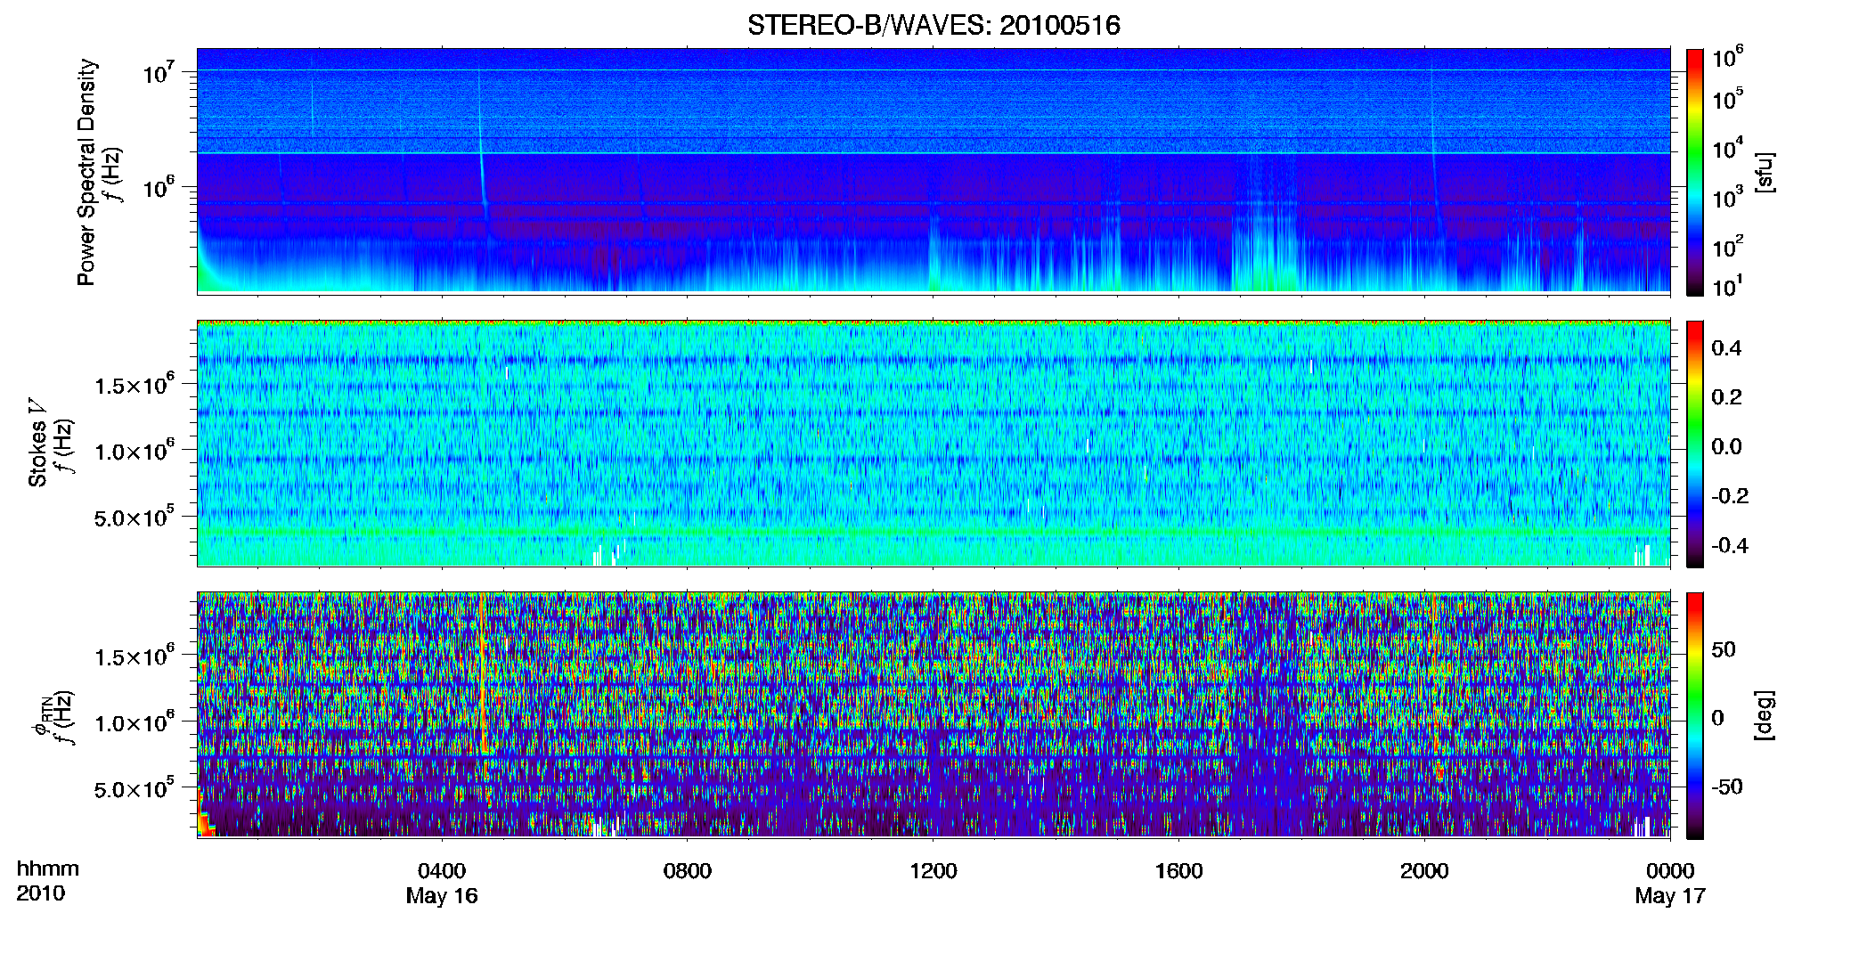Click the 0 label on the degrees colorbar
The height and width of the screenshot is (962, 1867).
click(1718, 717)
